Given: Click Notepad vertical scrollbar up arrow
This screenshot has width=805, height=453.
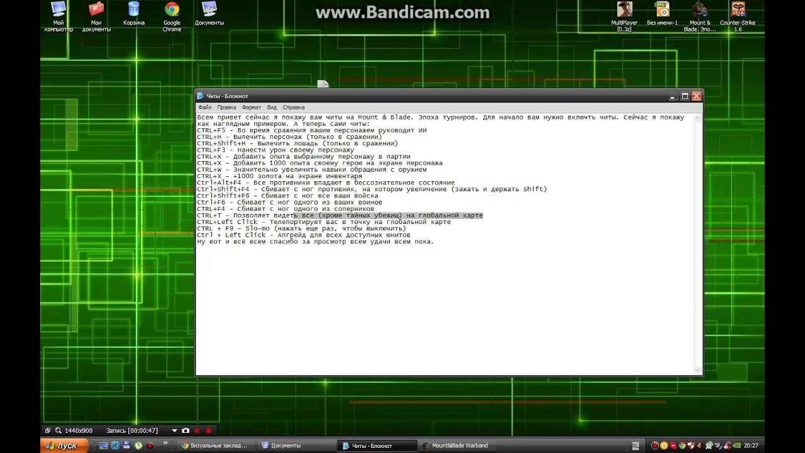Looking at the screenshot, I should 697,118.
